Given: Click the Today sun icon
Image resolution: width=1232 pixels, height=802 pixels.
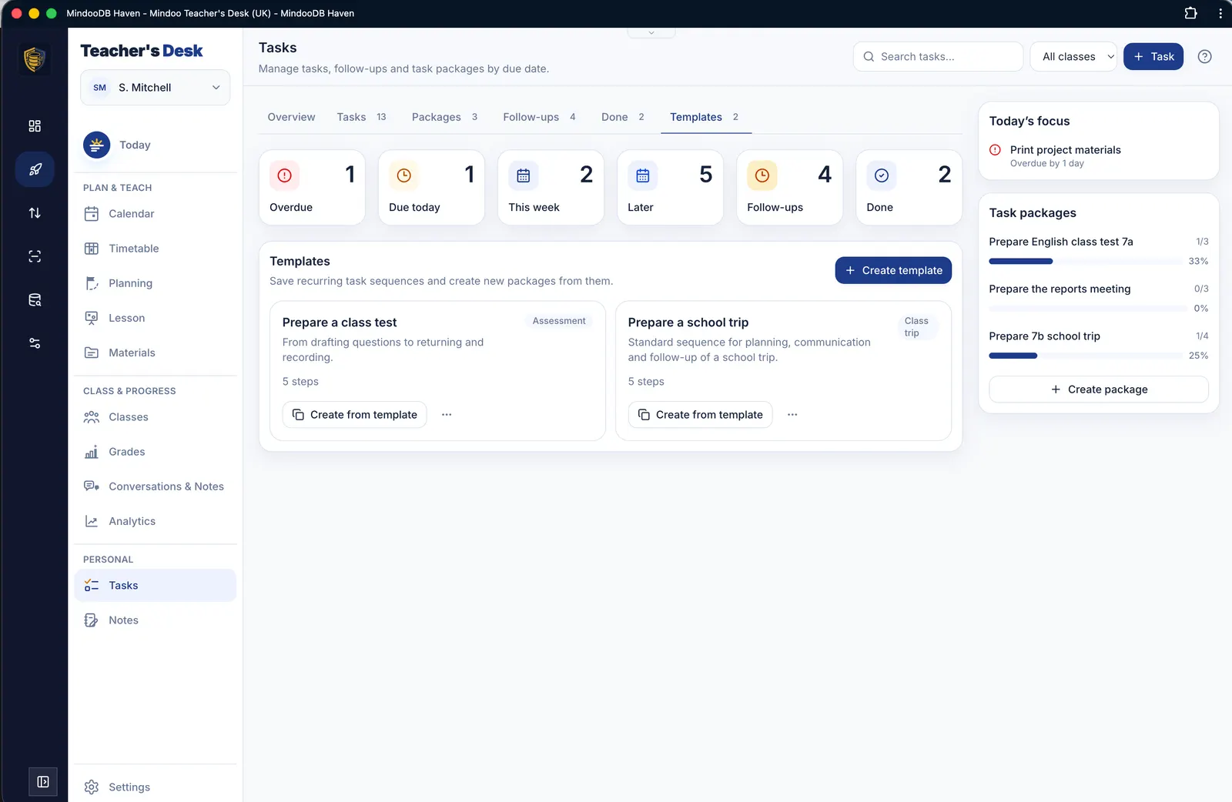Looking at the screenshot, I should pyautogui.click(x=97, y=145).
